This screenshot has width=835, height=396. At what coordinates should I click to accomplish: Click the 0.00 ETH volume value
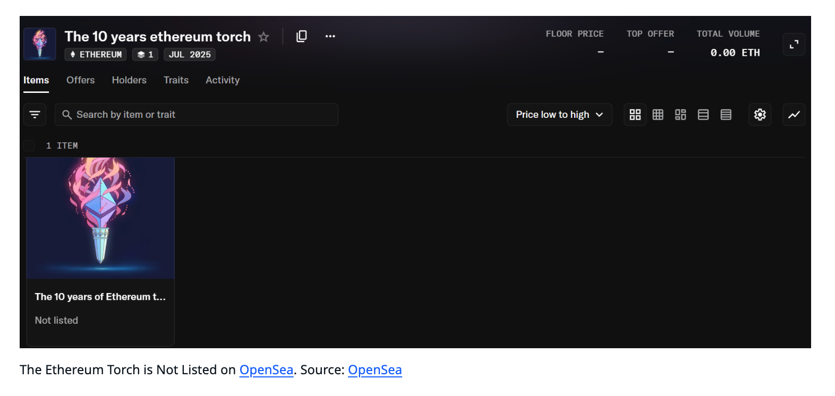click(735, 53)
